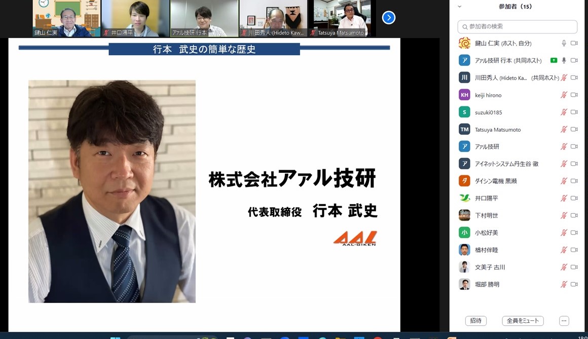Mute 鍵山 仁実 host microphone icon
588x339 pixels.
(564, 43)
